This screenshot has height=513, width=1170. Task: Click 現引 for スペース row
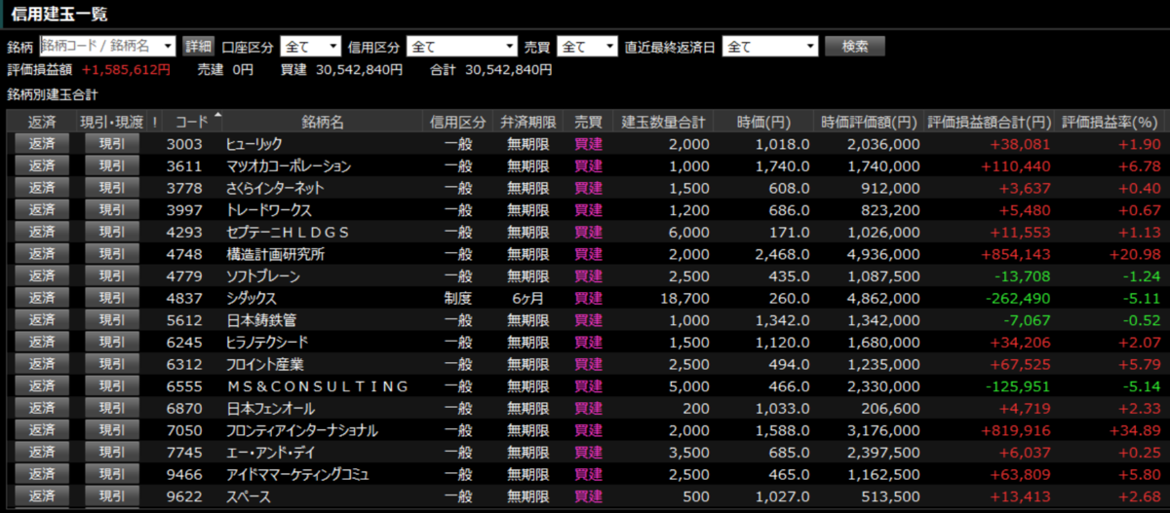click(112, 496)
